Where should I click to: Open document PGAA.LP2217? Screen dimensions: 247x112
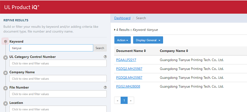[x=126, y=60]
